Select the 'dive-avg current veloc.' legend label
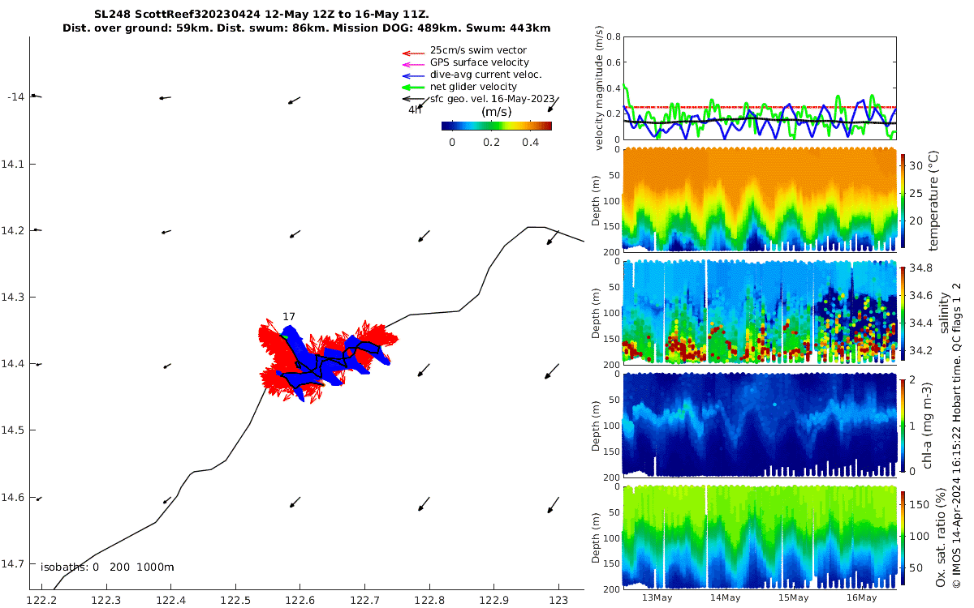This screenshot has width=974, height=608. click(x=485, y=75)
